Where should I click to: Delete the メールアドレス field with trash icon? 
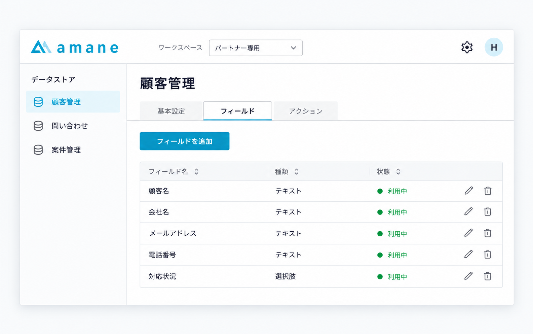488,233
